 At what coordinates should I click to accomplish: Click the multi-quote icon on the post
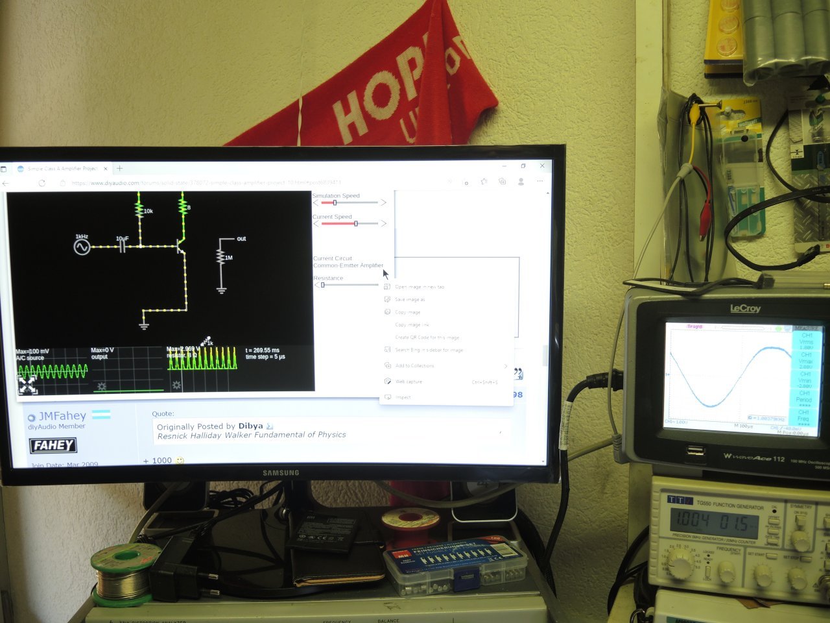point(518,373)
